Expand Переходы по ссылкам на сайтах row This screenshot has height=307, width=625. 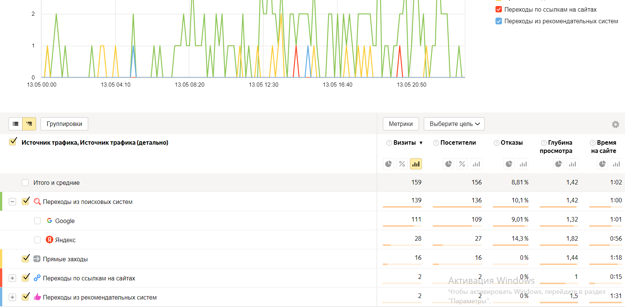coord(12,278)
